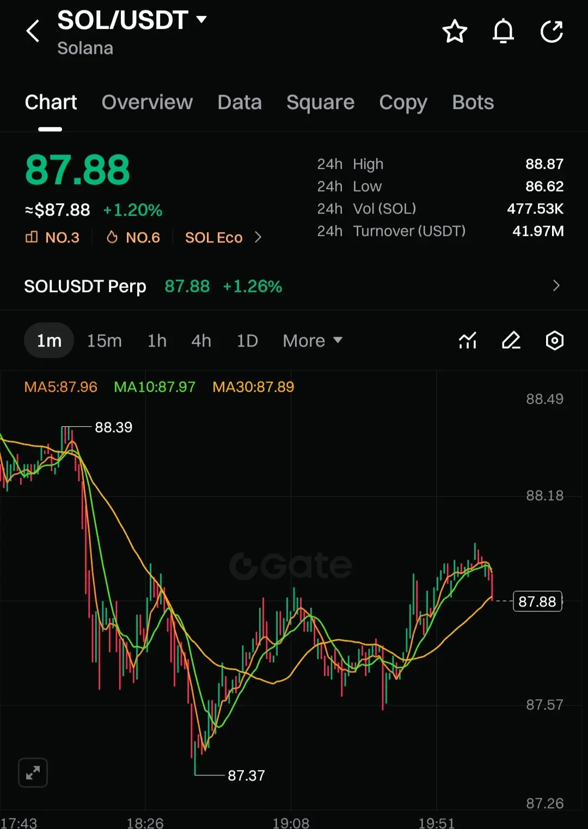The height and width of the screenshot is (829, 588).
Task: Tap the 87.37 chart low marker
Action: pyautogui.click(x=246, y=776)
